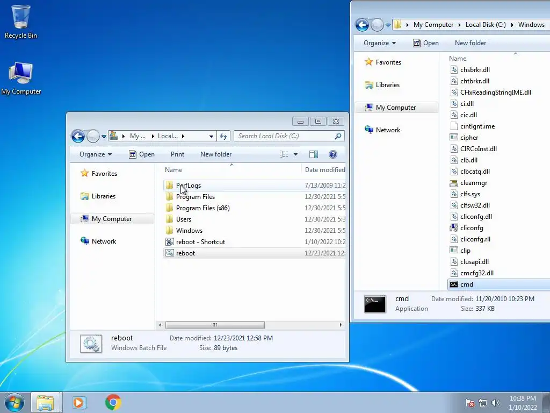The height and width of the screenshot is (413, 550).
Task: Open the Organize menu in Windows folder window
Action: point(380,43)
